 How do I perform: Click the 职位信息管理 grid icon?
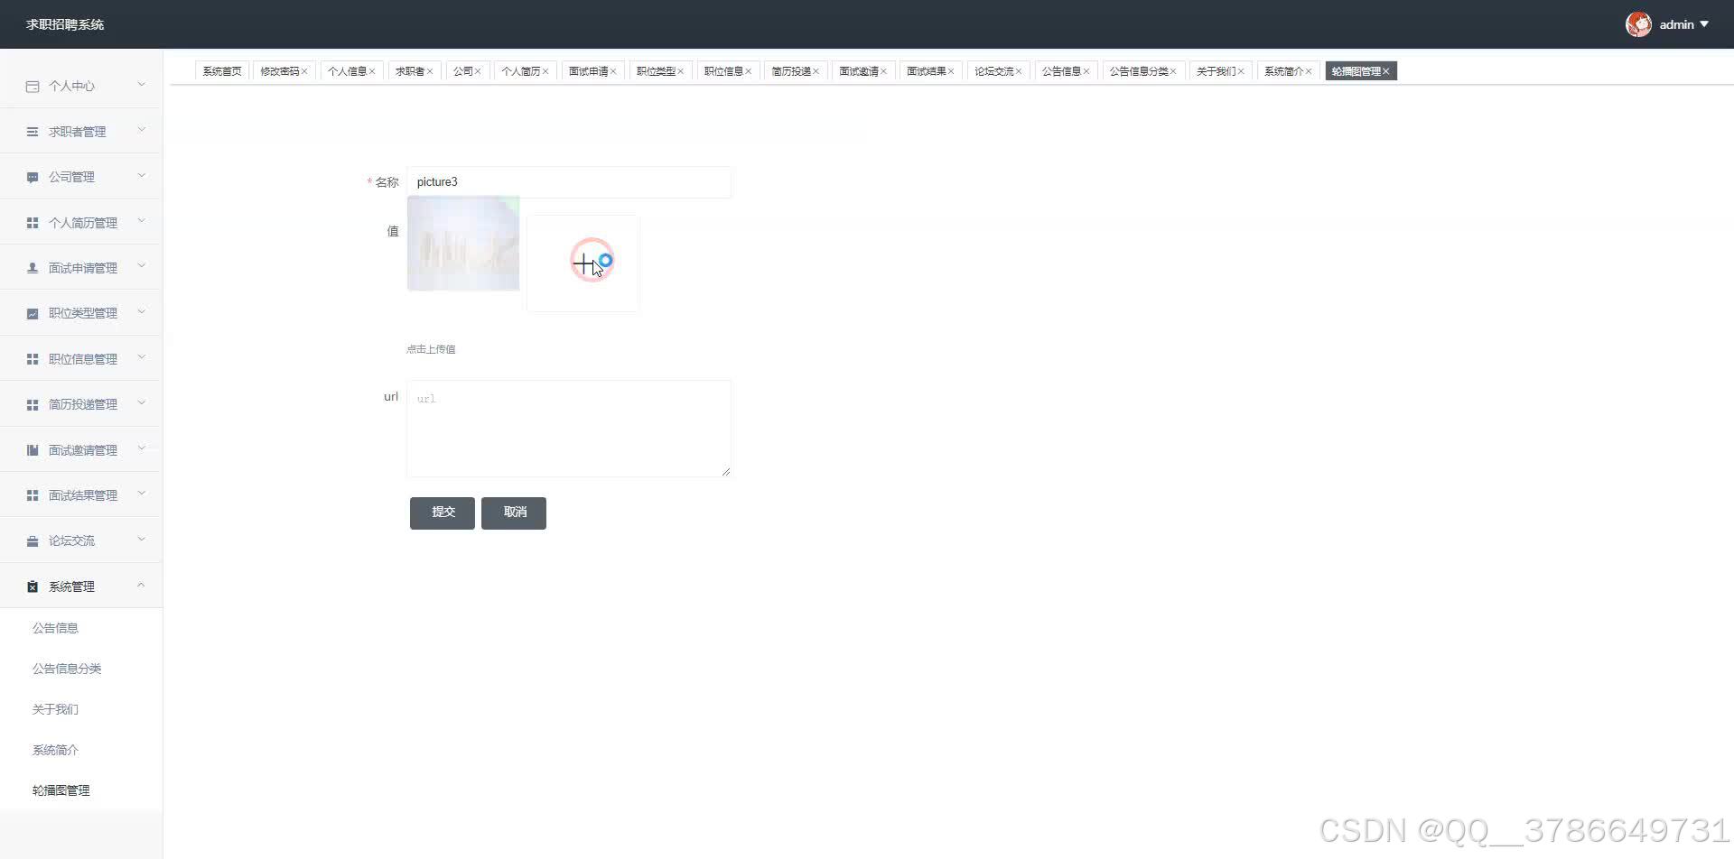(33, 359)
